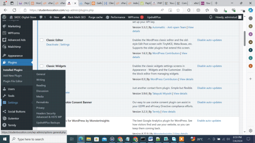The width and height of the screenshot is (255, 143).
Task: Deactivate the Classic Editor plugin
Action: pos(52,45)
